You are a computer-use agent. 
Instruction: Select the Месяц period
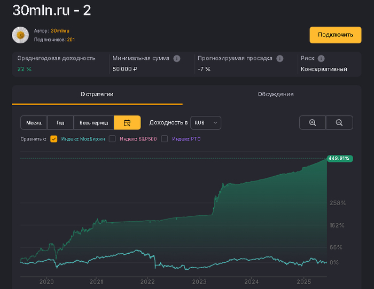click(34, 123)
